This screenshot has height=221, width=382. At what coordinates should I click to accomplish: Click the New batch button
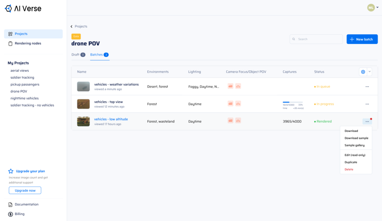coord(362,39)
